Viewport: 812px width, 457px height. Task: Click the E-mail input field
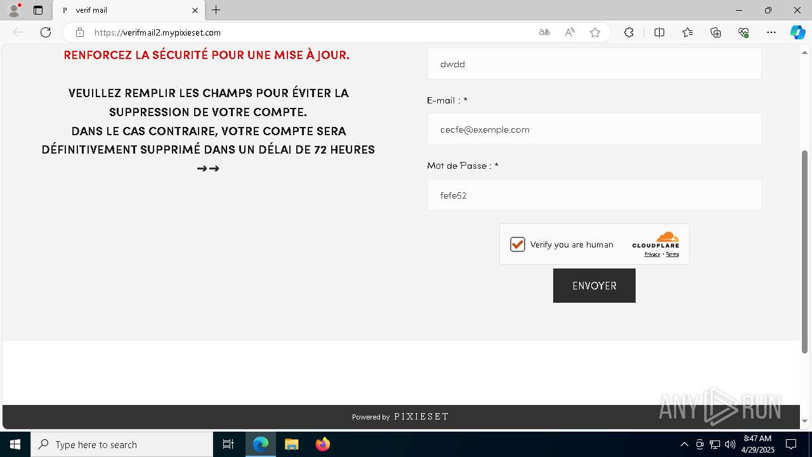[x=594, y=129]
